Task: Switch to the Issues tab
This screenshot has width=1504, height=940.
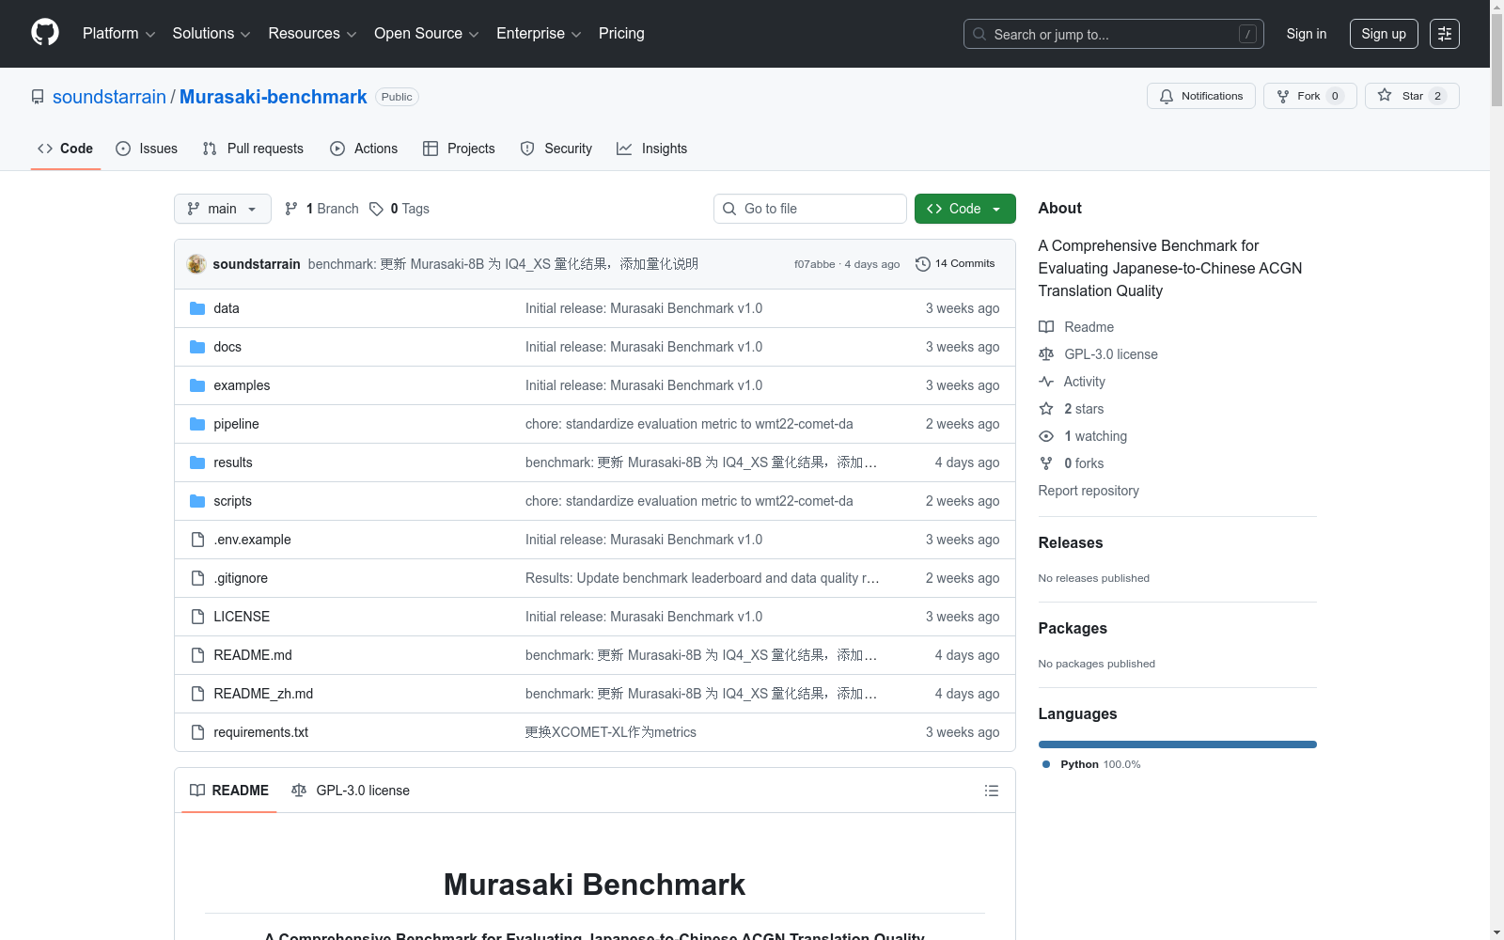Action: pyautogui.click(x=147, y=149)
